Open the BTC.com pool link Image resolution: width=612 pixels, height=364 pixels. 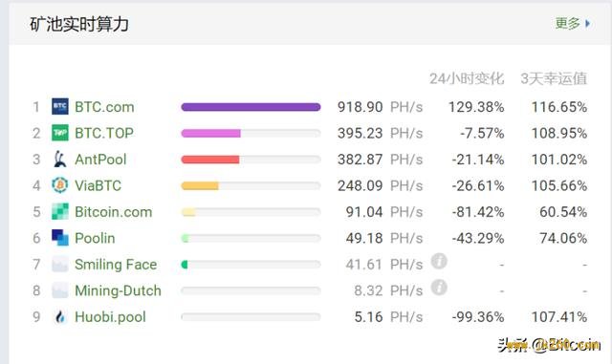point(104,107)
